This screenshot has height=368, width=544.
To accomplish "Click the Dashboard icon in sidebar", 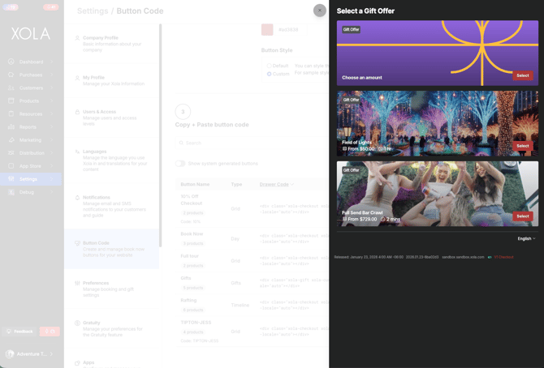I will coord(11,62).
